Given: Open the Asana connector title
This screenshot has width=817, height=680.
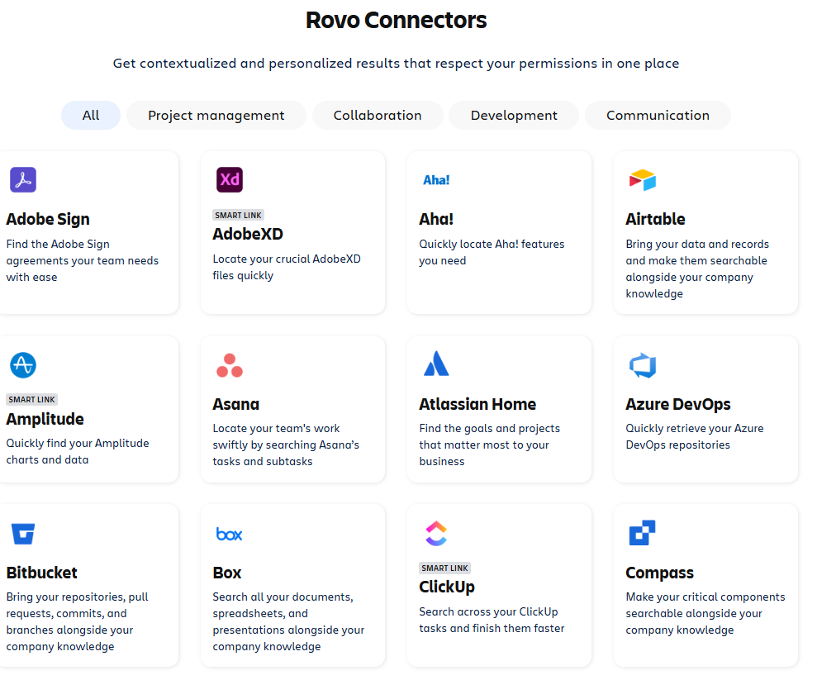Looking at the screenshot, I should pyautogui.click(x=235, y=404).
